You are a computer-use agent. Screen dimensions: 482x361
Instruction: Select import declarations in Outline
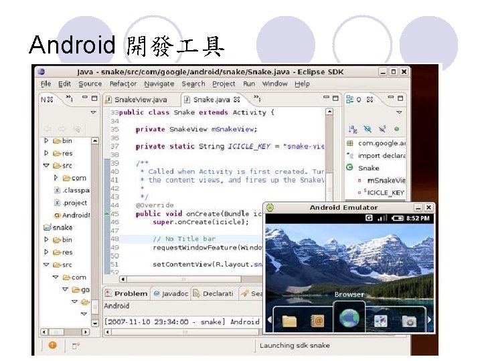[x=376, y=156]
